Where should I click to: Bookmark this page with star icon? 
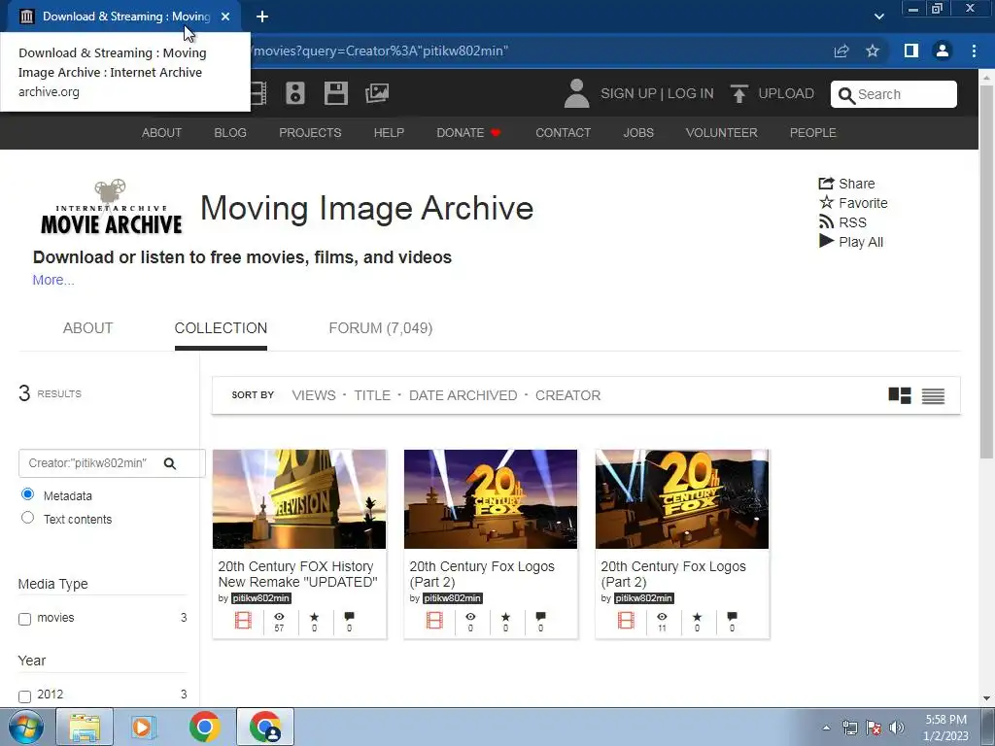coord(873,51)
